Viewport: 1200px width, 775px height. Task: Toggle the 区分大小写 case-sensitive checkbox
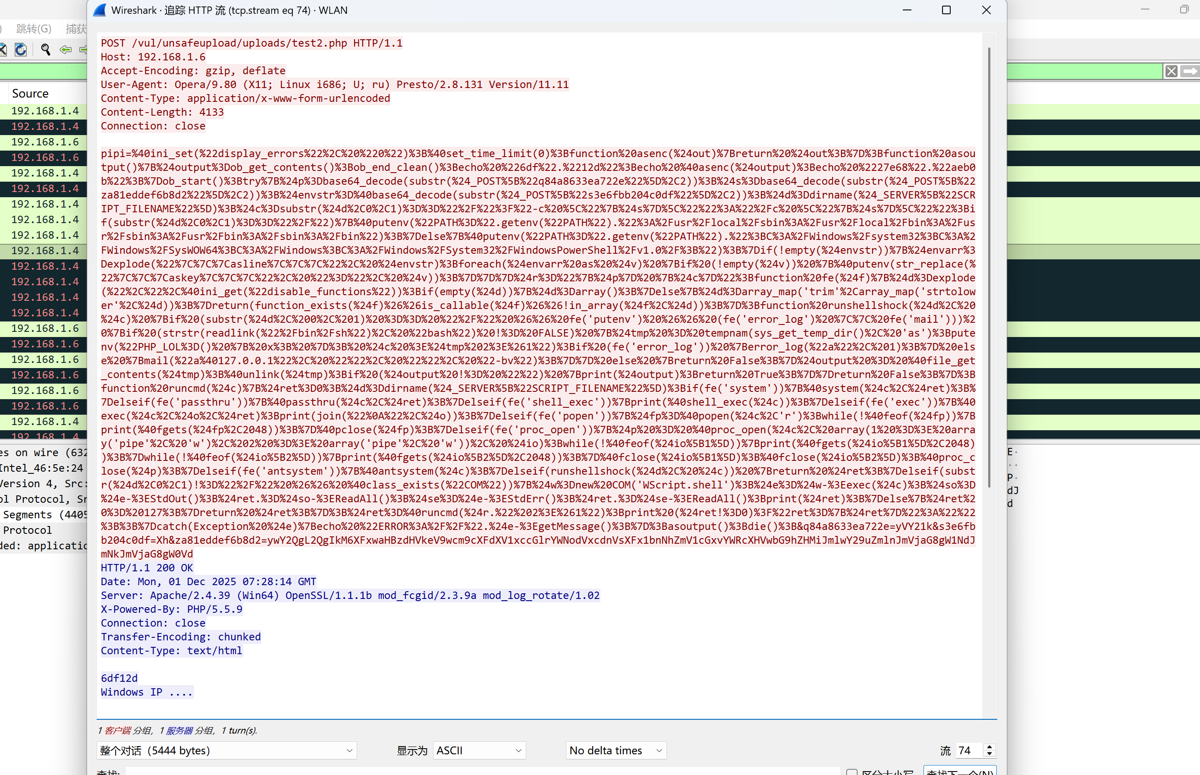[x=851, y=772]
